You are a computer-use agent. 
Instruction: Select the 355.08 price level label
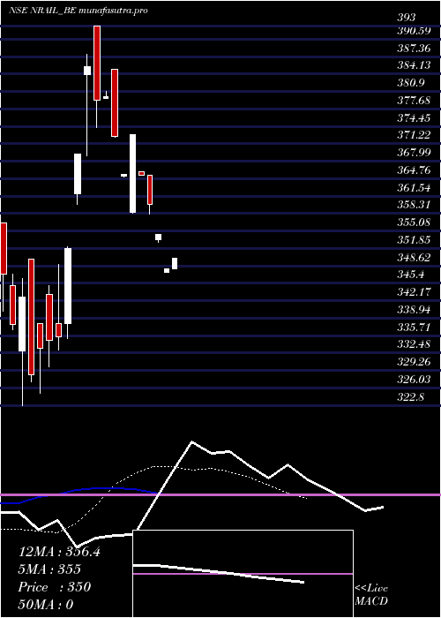414,222
